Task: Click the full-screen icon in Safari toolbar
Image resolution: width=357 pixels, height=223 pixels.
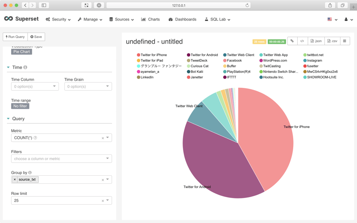Action: tap(87, 5)
